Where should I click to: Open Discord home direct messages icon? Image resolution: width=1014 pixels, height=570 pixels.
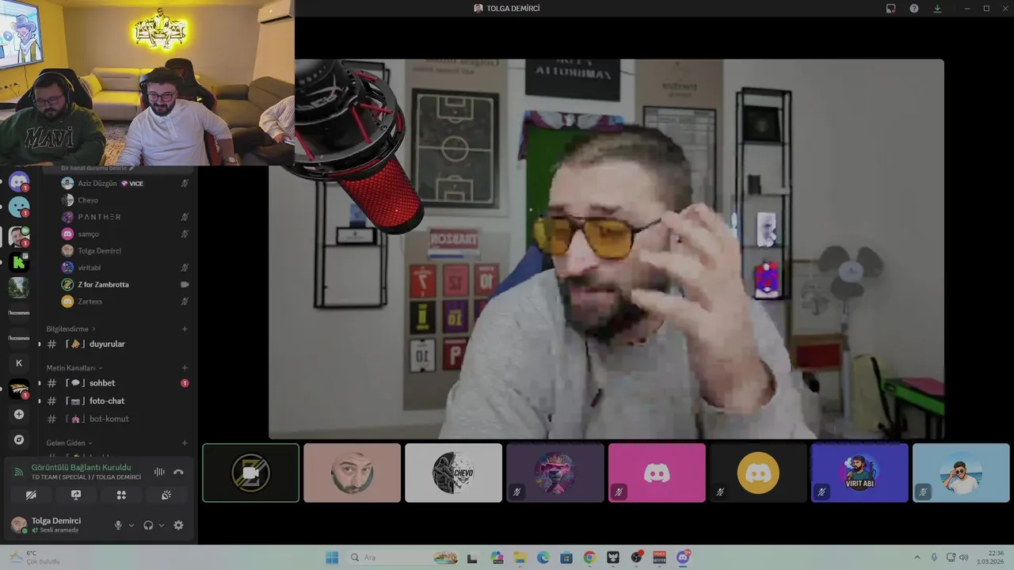19,181
